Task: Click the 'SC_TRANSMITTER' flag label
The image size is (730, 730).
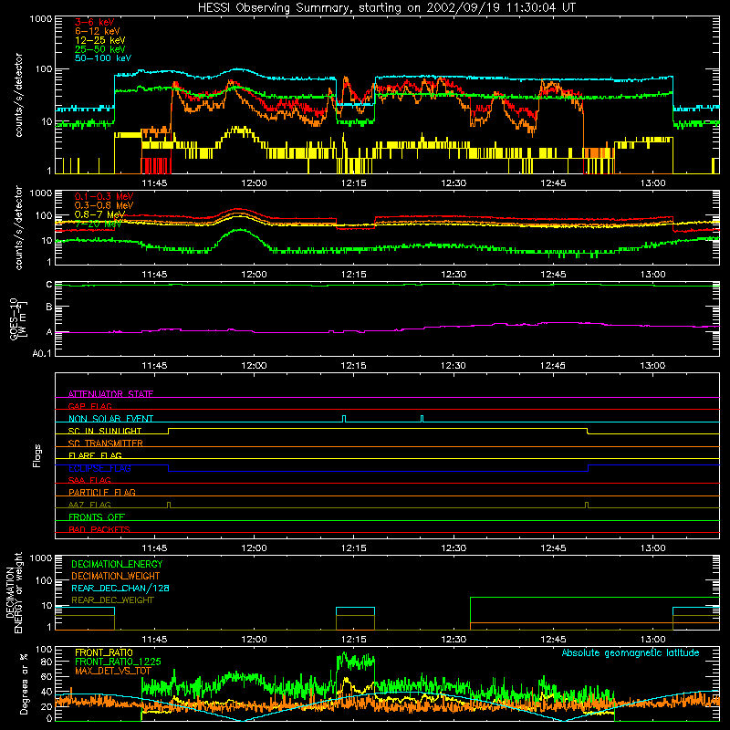Action: pos(105,443)
